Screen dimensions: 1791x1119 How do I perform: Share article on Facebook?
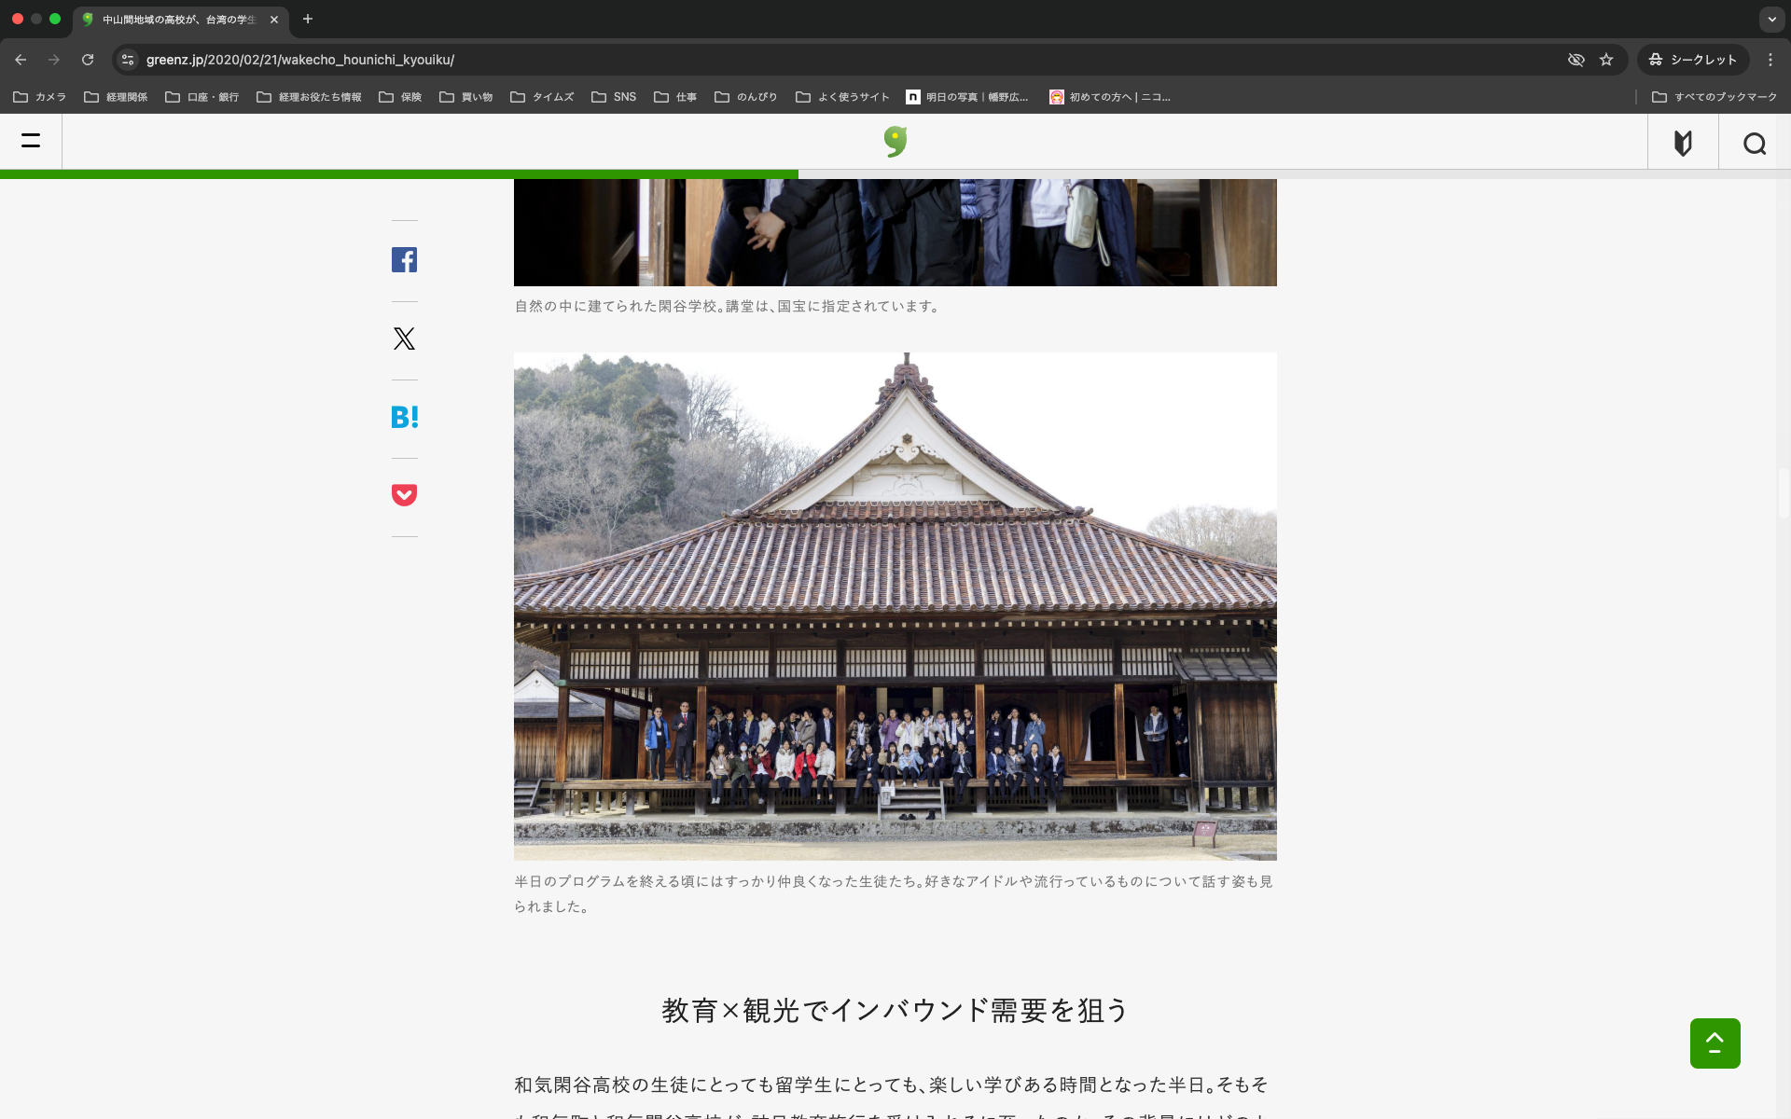coord(404,260)
